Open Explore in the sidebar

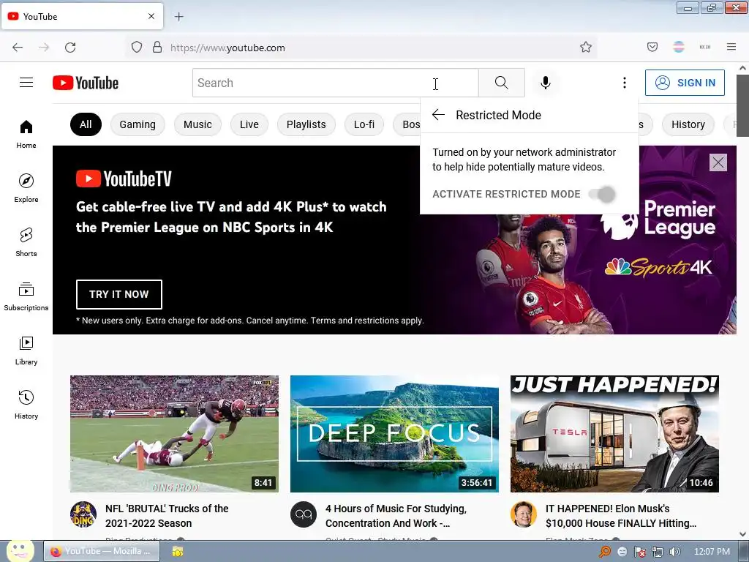point(26,188)
